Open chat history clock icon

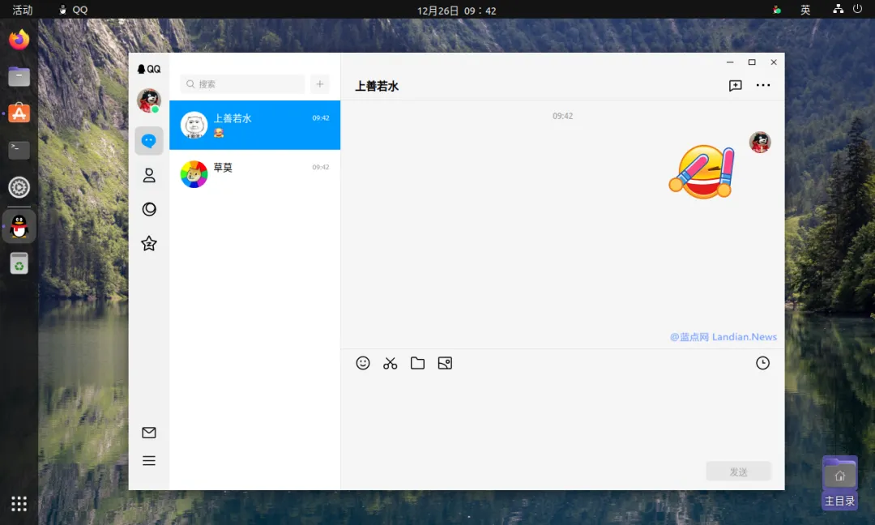[x=762, y=363]
